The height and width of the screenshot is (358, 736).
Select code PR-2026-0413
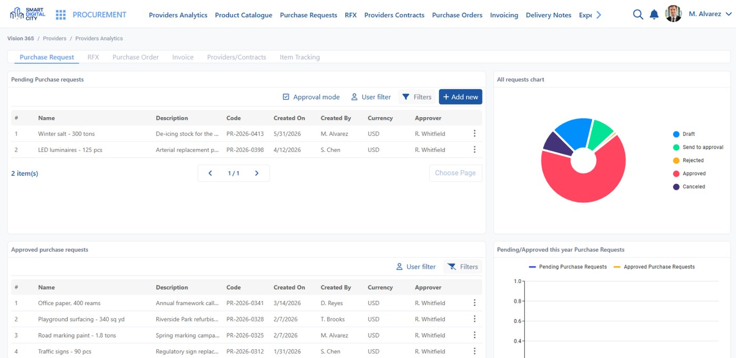[245, 134]
